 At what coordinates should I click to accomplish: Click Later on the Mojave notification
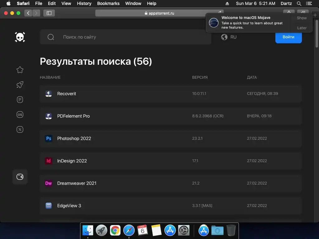(302, 28)
